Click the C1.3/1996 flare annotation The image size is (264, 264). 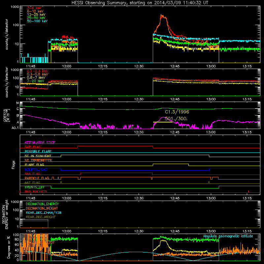pos(177,112)
